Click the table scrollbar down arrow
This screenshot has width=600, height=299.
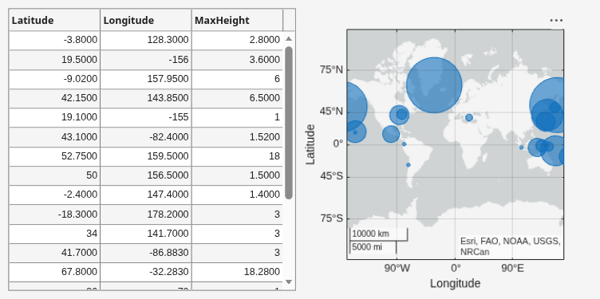pyautogui.click(x=289, y=281)
